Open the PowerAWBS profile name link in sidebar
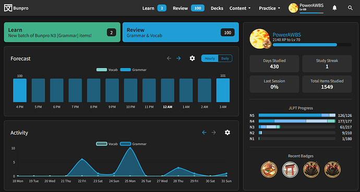Screen dimensions: 360x192 pos(287,35)
